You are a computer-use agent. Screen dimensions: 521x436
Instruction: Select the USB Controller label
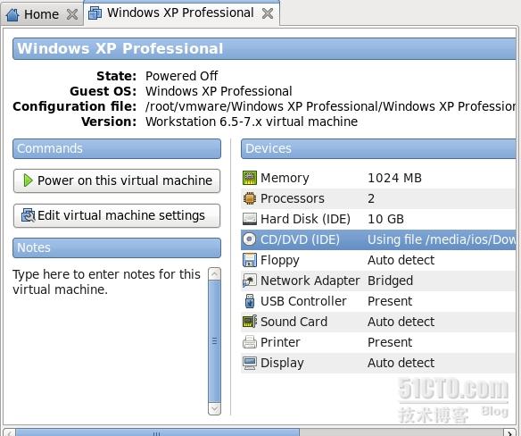(303, 302)
